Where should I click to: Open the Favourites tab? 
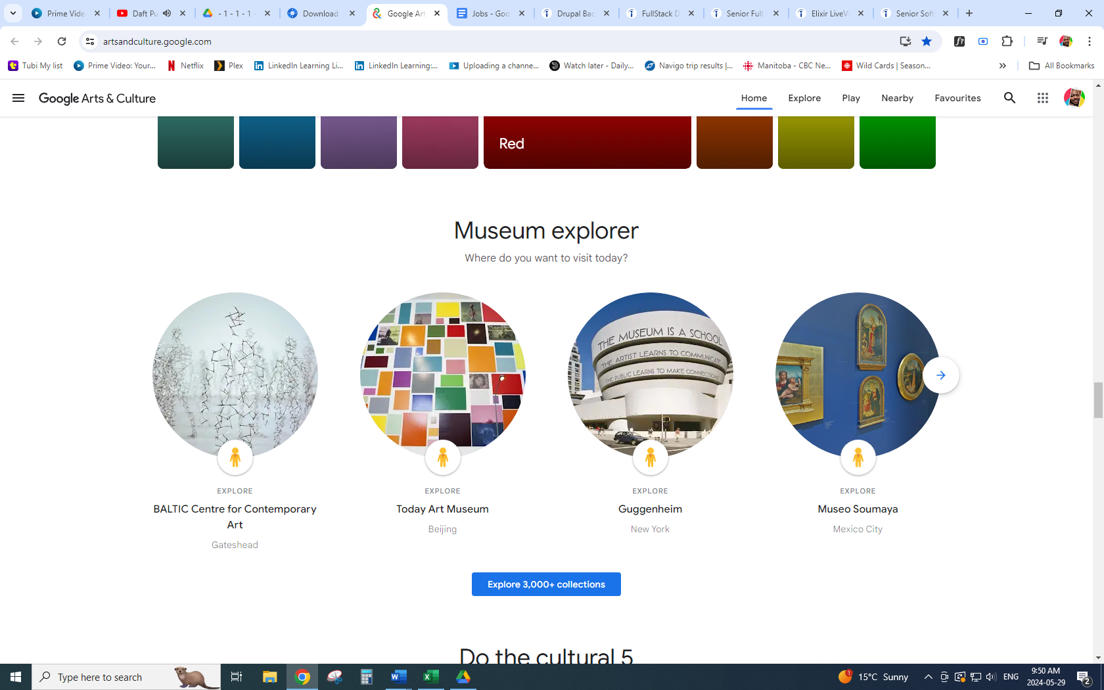tap(957, 98)
